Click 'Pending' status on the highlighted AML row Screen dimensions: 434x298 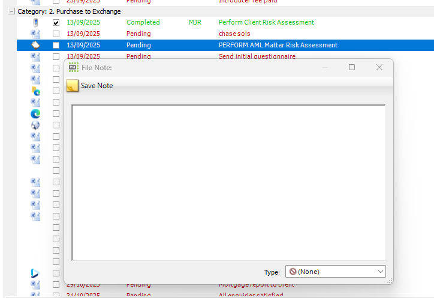(x=138, y=45)
